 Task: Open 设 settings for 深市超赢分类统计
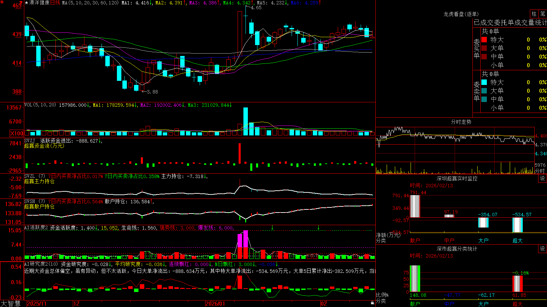click(543, 249)
